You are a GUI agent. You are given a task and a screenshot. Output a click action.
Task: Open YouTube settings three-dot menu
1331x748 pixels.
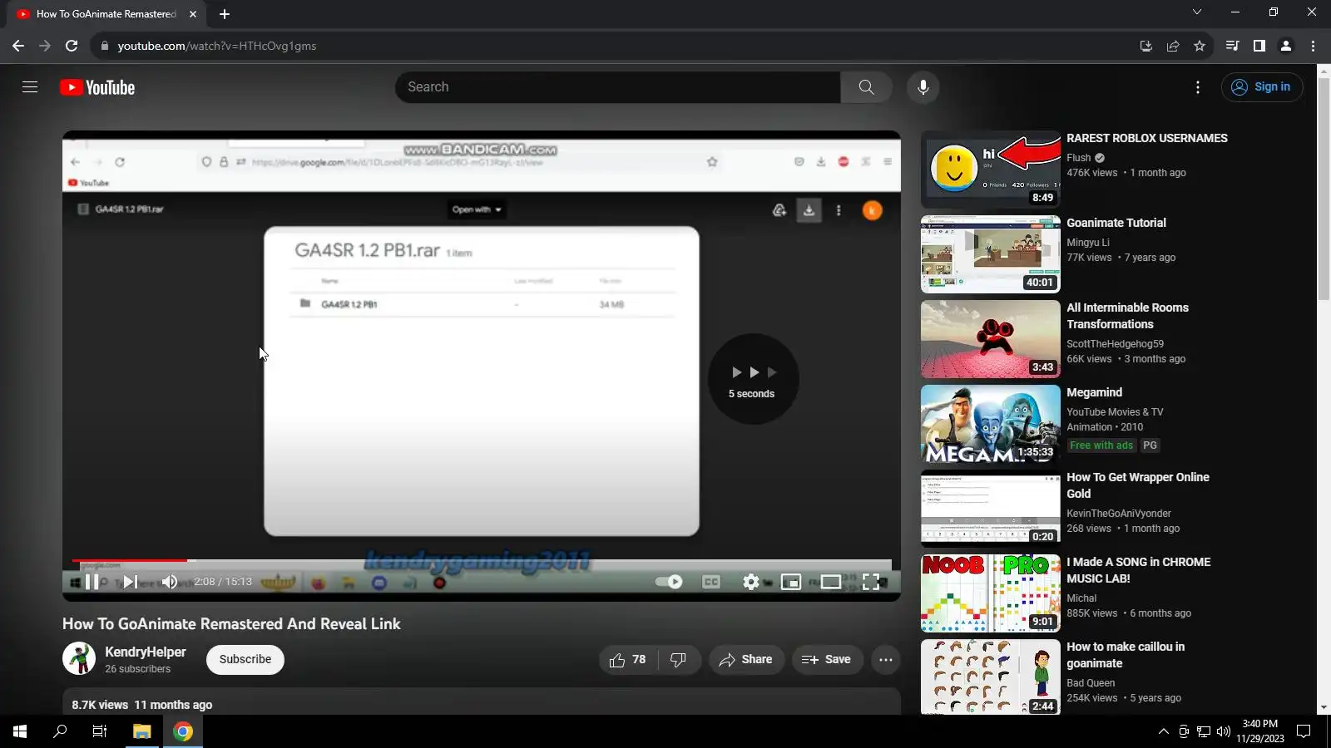(x=1198, y=87)
